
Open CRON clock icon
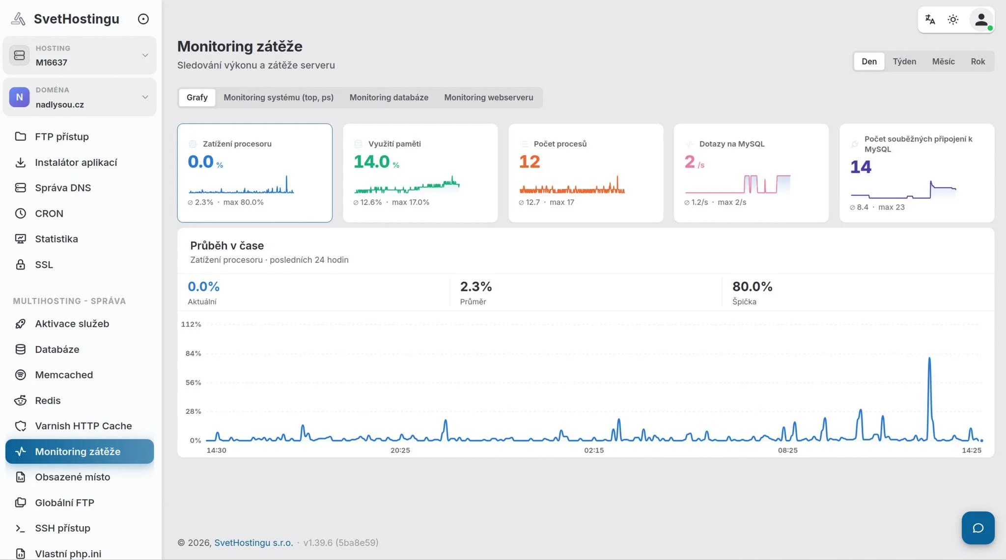(x=20, y=213)
